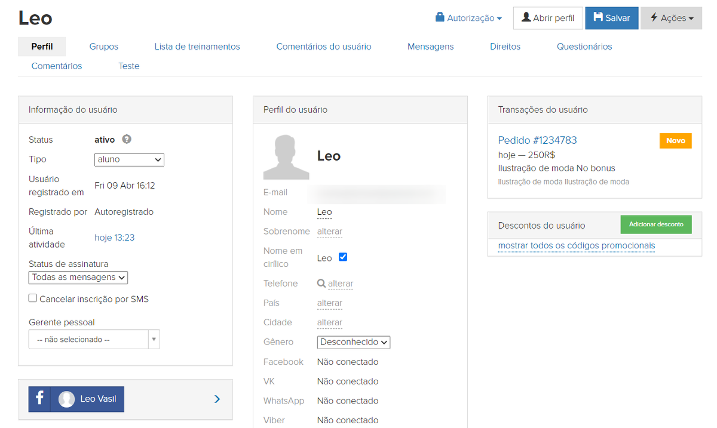Click the green Adicionar desconto button
The width and height of the screenshot is (717, 428).
click(656, 224)
